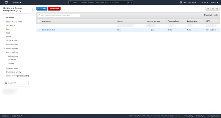
Task: Sort by User name column arrow
Action: point(52,21)
